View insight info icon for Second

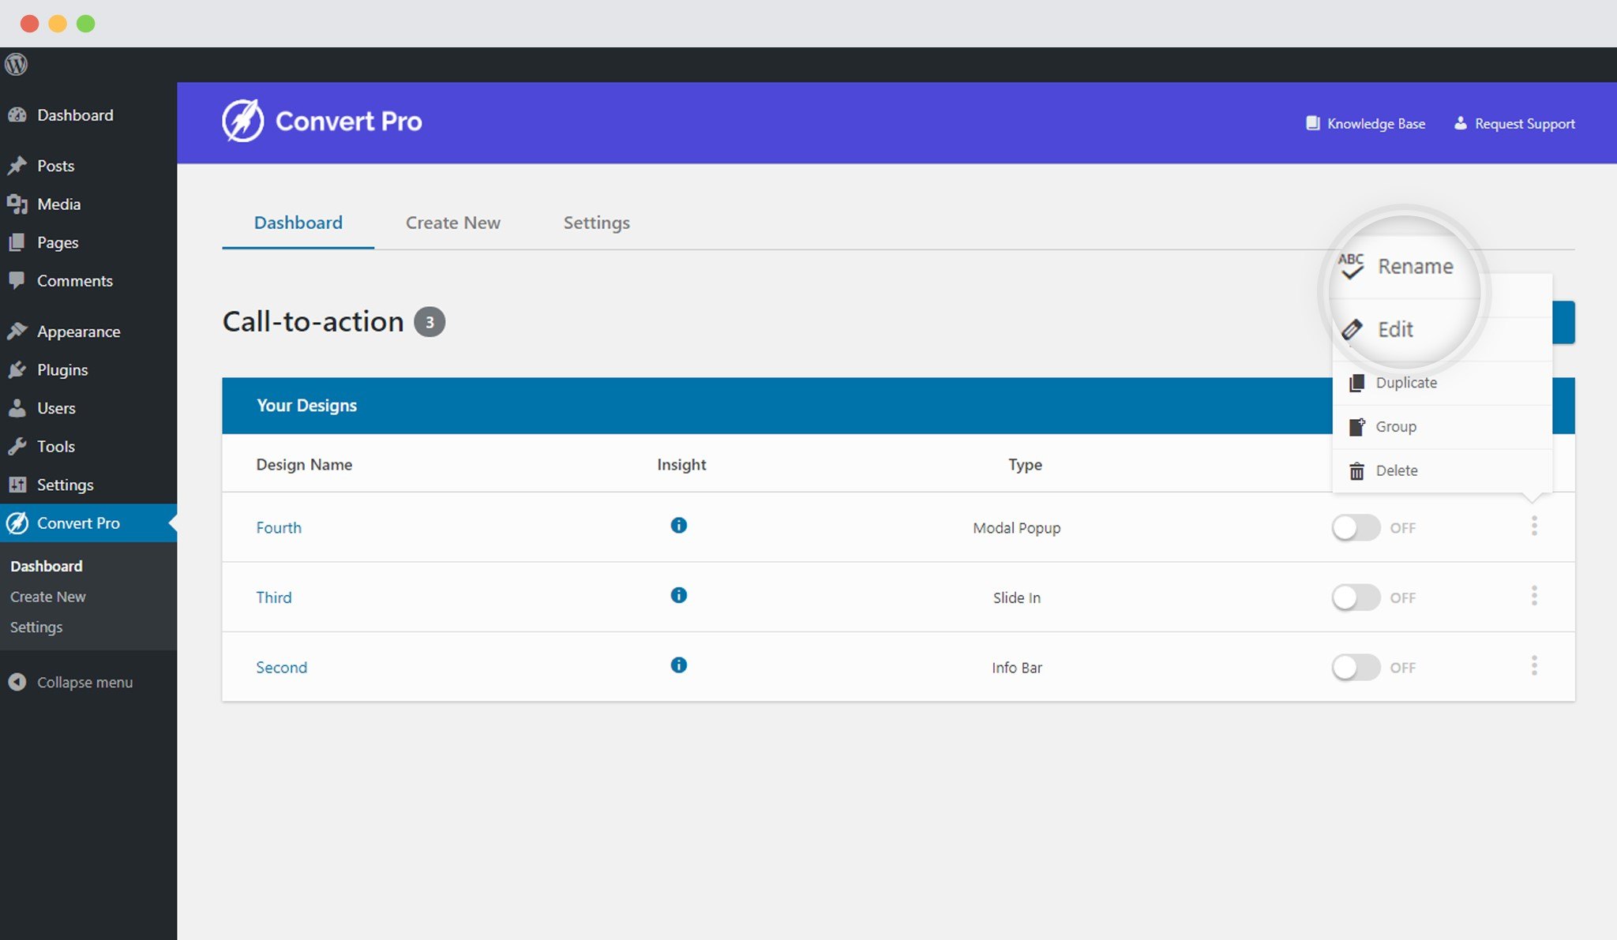coord(678,665)
